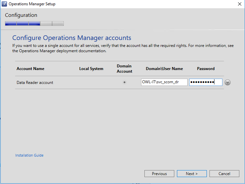Close the Operations Manager Setup window
Viewport: 245px width, 184px height.
click(240, 4)
